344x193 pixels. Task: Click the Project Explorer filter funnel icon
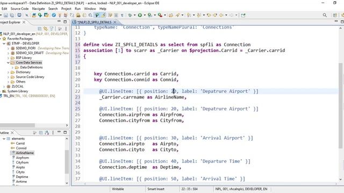point(52,28)
